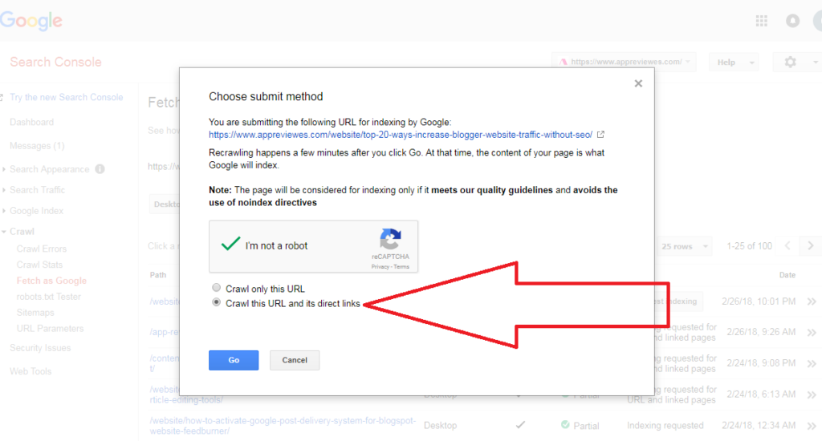This screenshot has height=441, width=822.
Task: Click the blue Go button
Action: tap(234, 360)
